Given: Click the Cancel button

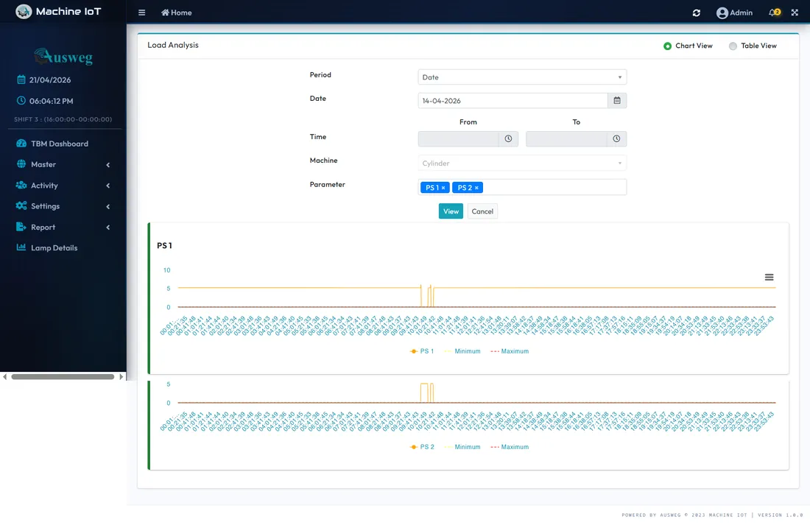Looking at the screenshot, I should (x=482, y=211).
